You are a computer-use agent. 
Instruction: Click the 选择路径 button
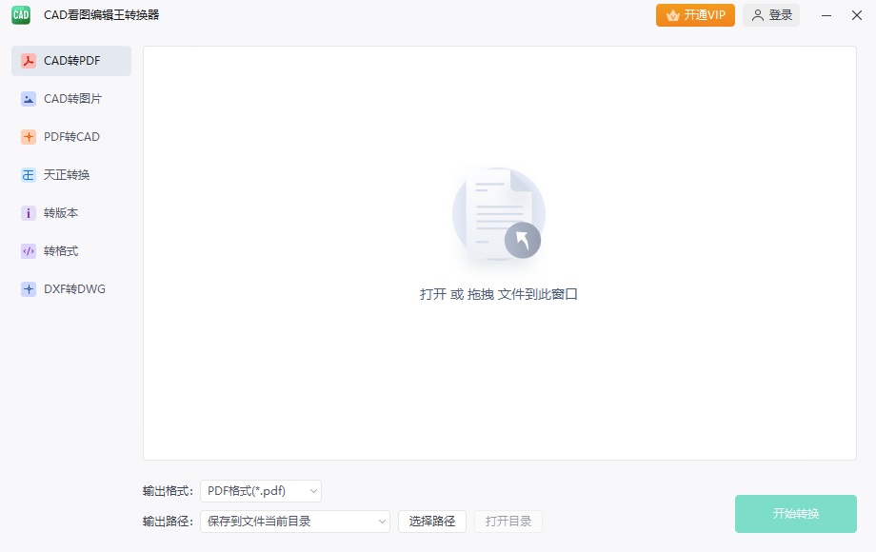click(432, 522)
